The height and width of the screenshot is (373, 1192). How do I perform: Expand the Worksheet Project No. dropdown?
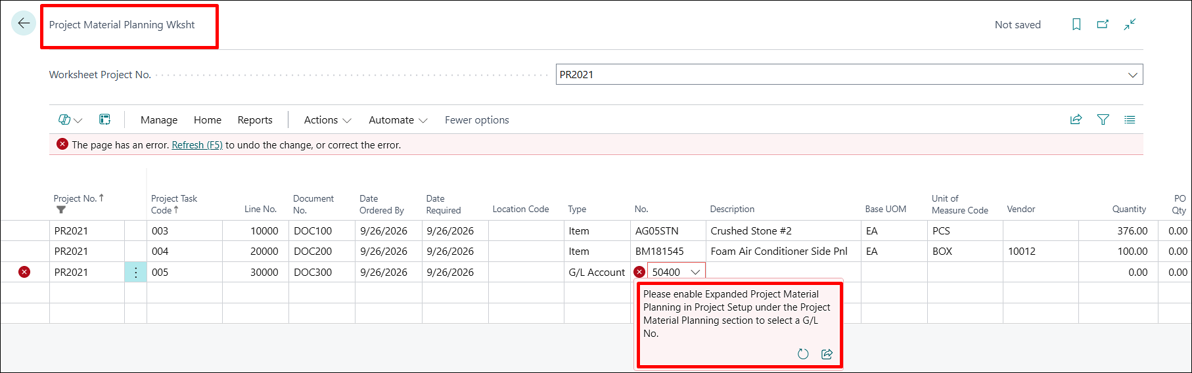pyautogui.click(x=1133, y=75)
